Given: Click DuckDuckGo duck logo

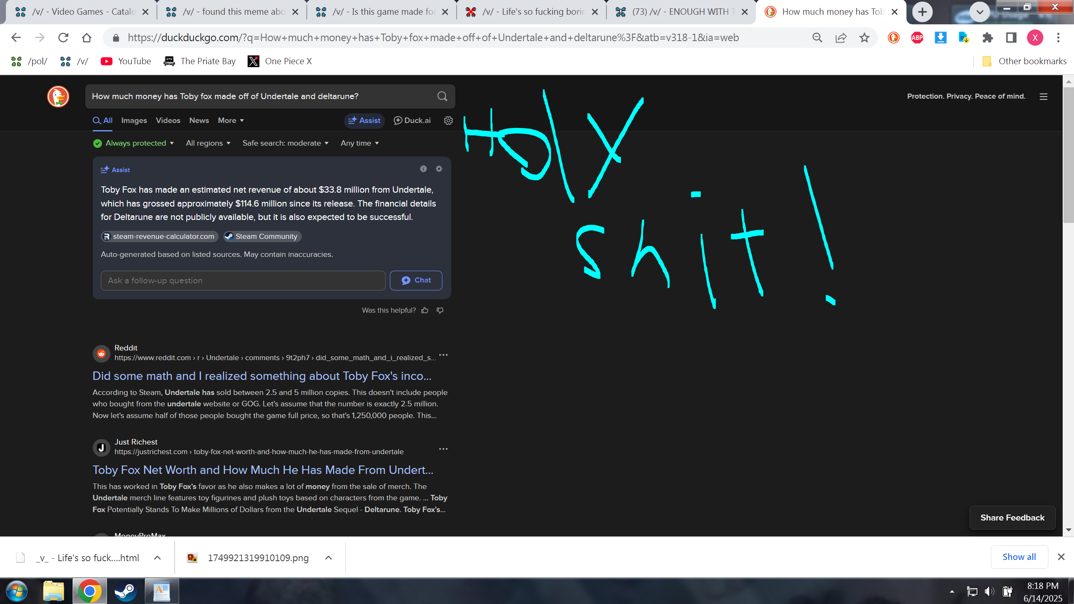Looking at the screenshot, I should [58, 97].
